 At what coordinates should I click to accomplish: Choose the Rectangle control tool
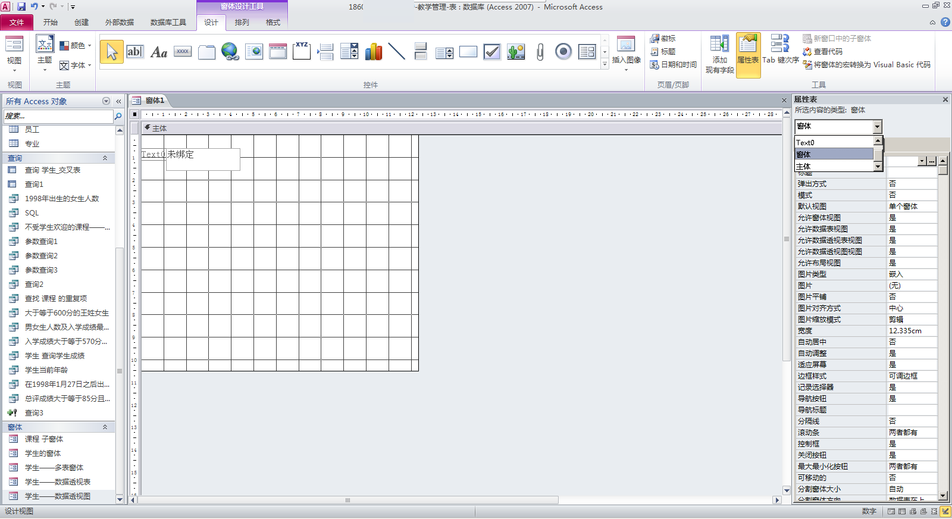(x=468, y=52)
